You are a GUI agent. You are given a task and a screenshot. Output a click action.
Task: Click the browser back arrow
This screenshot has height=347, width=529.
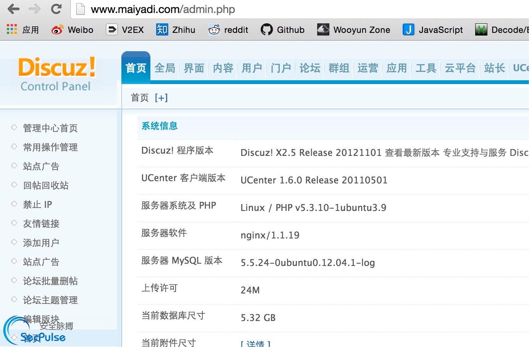point(14,9)
